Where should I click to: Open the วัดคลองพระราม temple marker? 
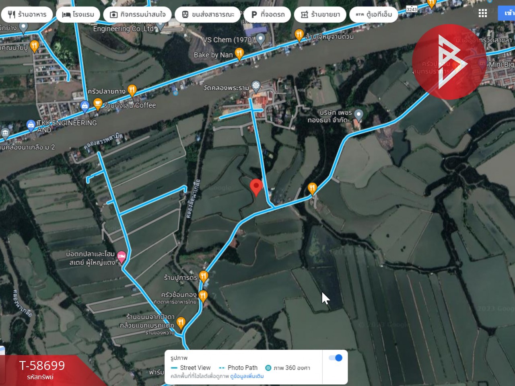point(256,86)
